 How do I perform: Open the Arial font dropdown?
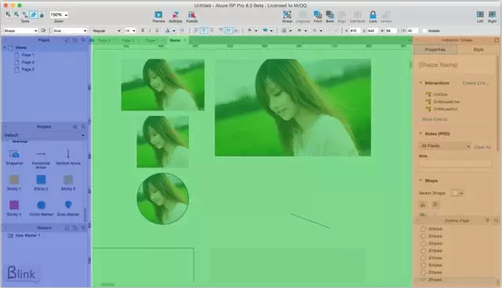coord(69,30)
